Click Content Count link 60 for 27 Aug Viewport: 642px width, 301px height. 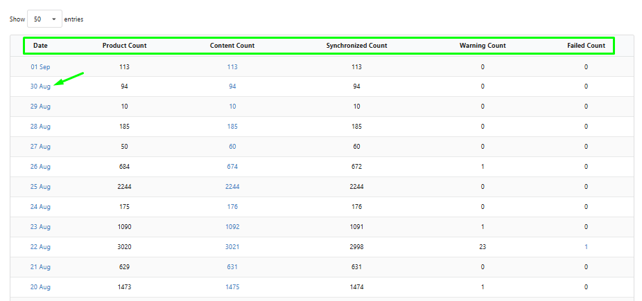[x=232, y=147]
